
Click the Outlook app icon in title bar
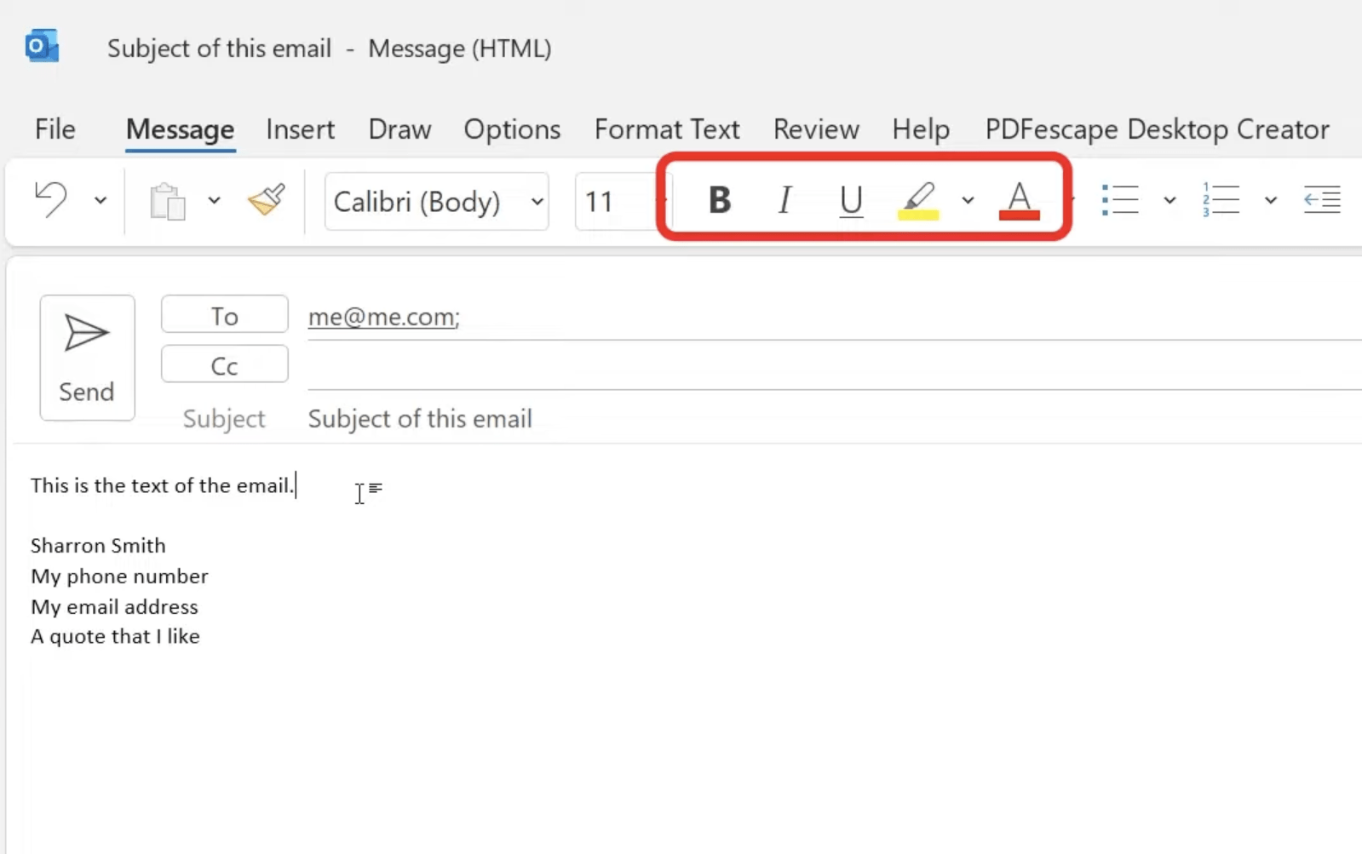(x=42, y=46)
